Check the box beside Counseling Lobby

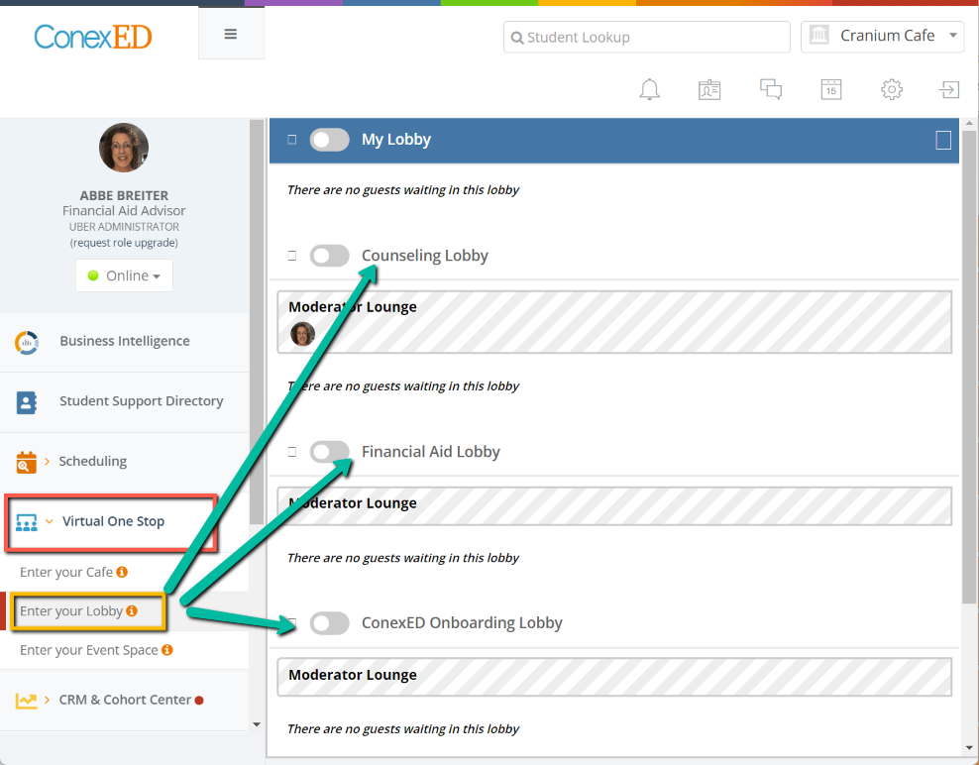click(x=291, y=256)
